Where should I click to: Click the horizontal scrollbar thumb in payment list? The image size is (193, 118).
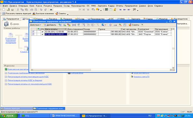(62, 70)
